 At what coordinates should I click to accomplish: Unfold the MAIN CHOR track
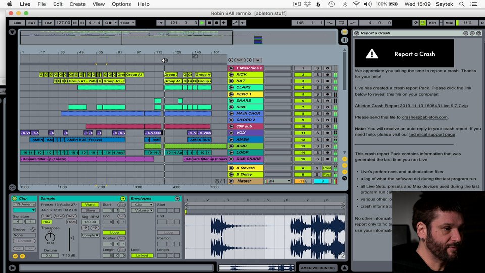(231, 114)
